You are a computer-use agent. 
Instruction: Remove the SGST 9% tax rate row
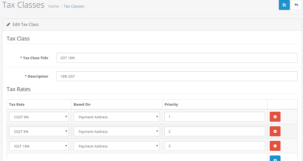point(275,131)
